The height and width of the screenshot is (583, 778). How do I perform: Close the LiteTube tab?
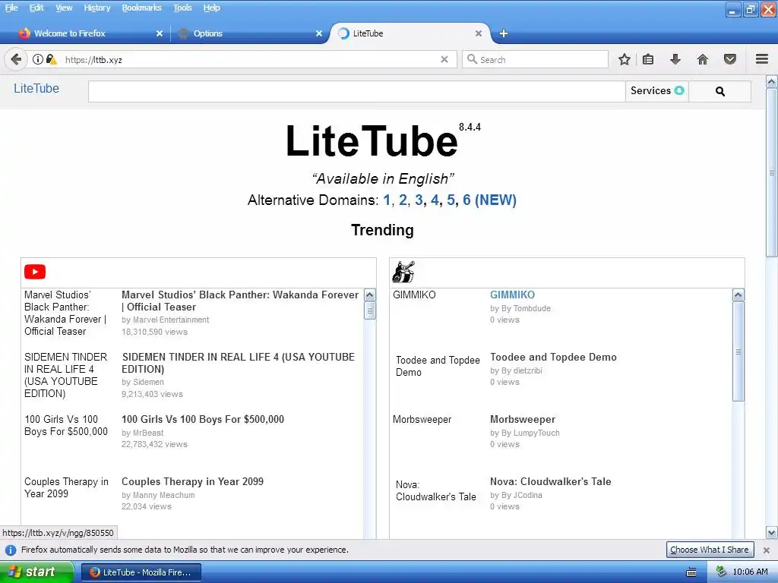pos(479,33)
